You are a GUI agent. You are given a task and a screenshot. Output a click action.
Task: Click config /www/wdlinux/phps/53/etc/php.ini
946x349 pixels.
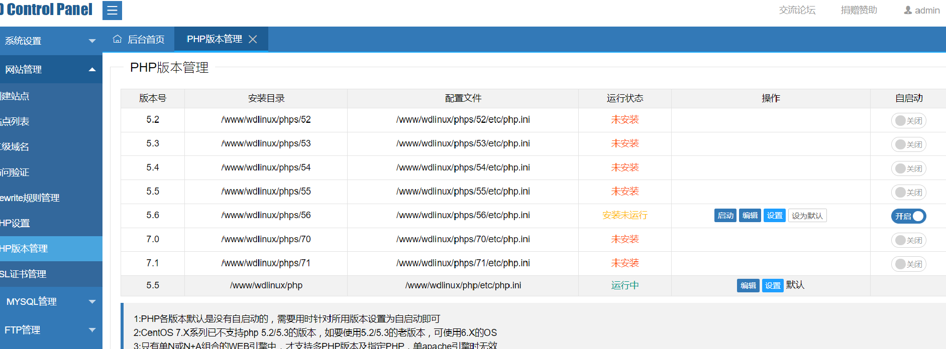pyautogui.click(x=463, y=143)
